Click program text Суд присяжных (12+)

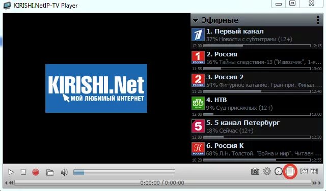(x=244, y=108)
